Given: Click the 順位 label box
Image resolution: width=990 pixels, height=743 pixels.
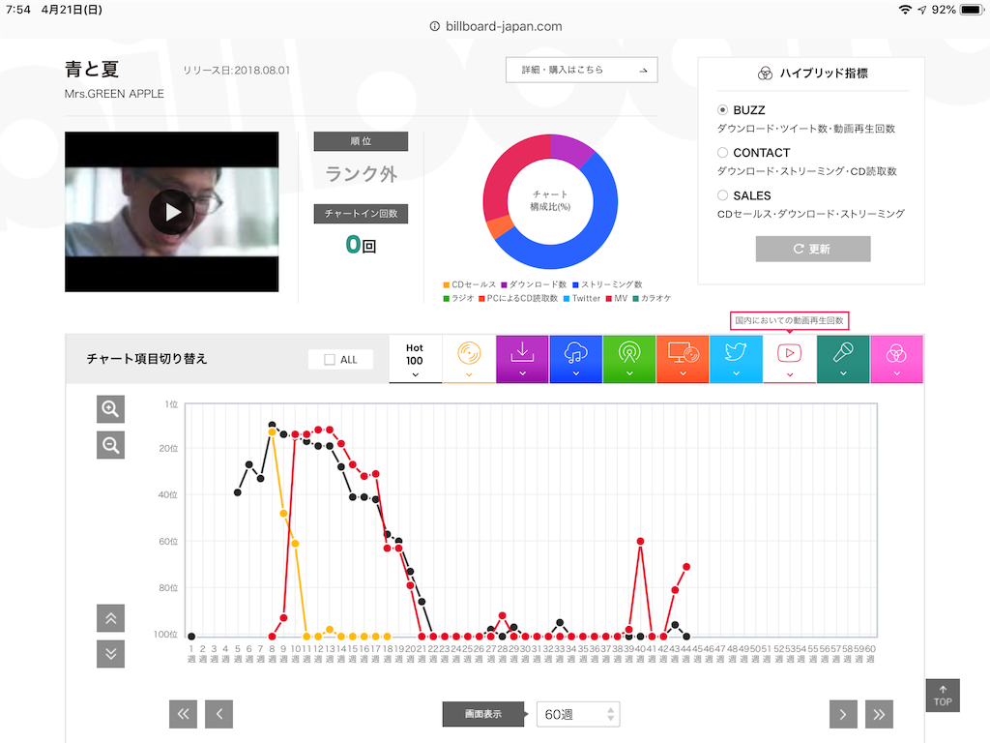Looking at the screenshot, I should click(361, 141).
